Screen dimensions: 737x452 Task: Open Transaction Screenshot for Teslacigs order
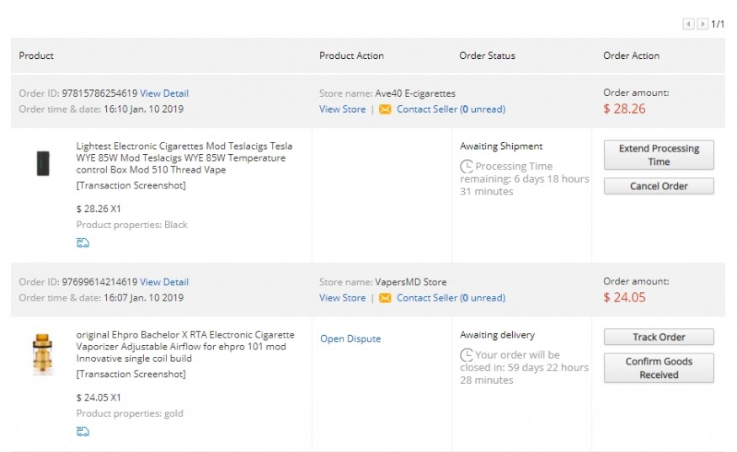(x=131, y=185)
